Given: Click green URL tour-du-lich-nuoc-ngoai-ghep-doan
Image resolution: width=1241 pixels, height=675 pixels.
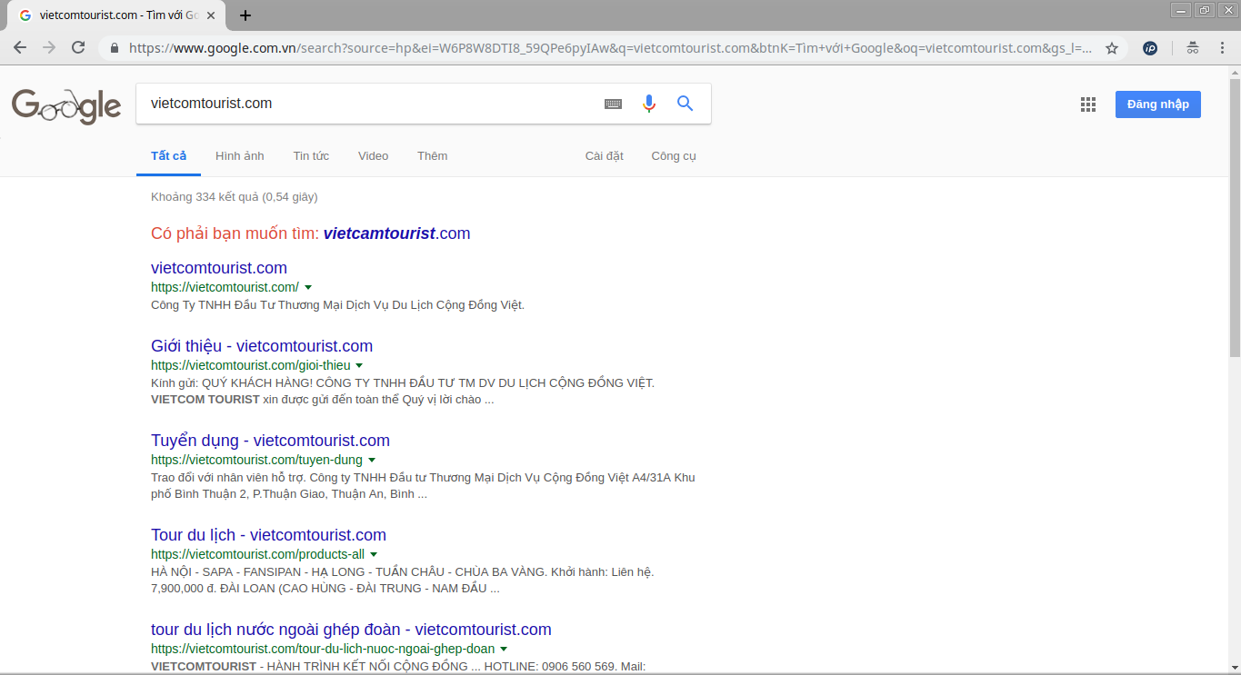Looking at the screenshot, I should point(323,649).
